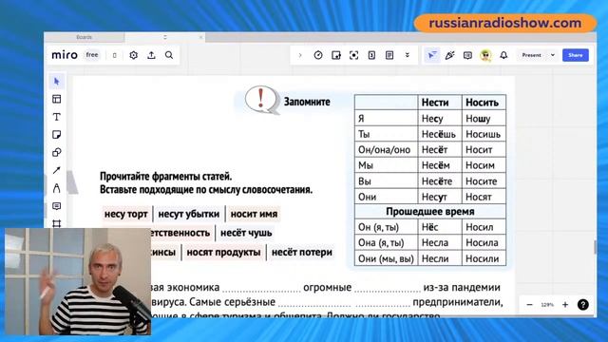Click the zoom percentage value
Viewport: 608px width, 342px height.
pyautogui.click(x=547, y=305)
